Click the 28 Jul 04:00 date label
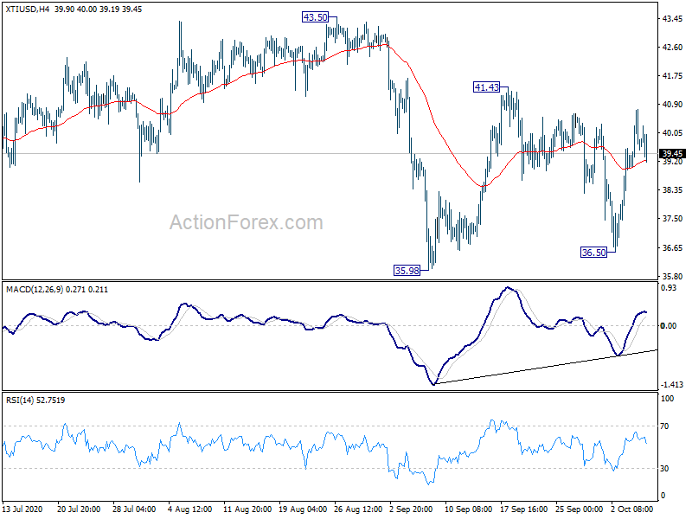This screenshot has width=692, height=519. click(x=134, y=509)
